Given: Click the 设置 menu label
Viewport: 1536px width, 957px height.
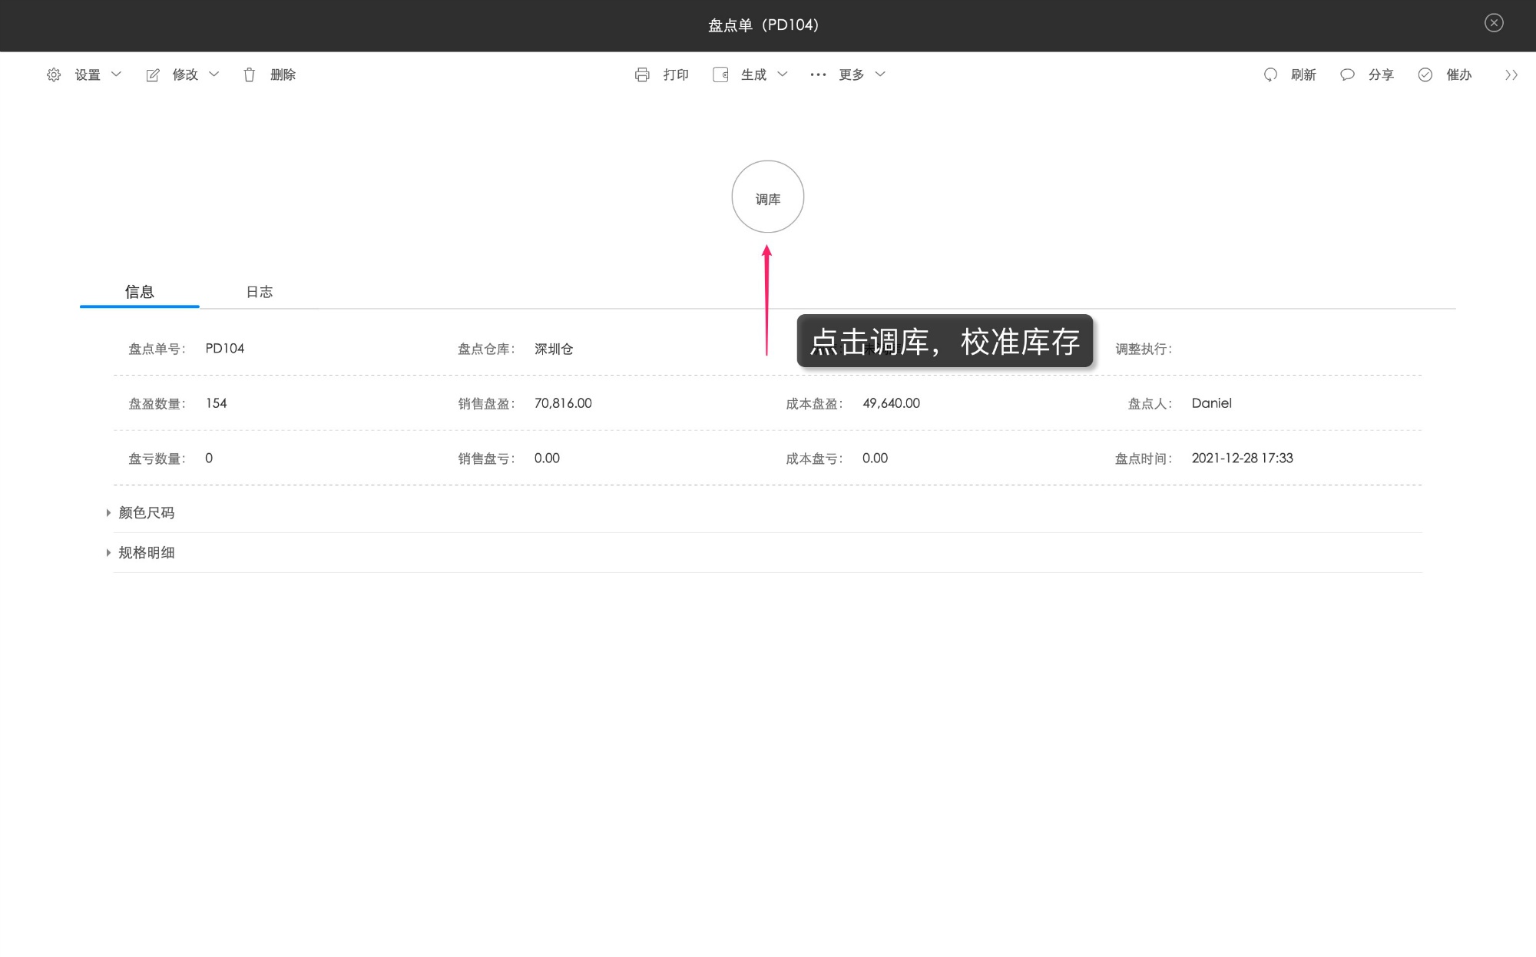Looking at the screenshot, I should [x=88, y=75].
